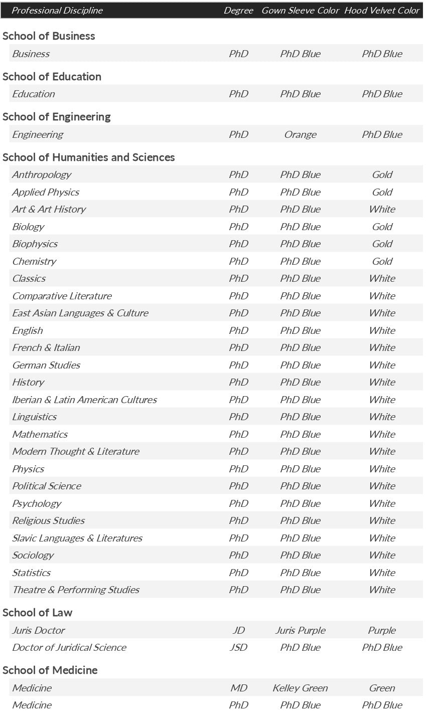The width and height of the screenshot is (426, 721).
Task: Click the Doctor of Juridical Science entry
Action: coord(69,647)
